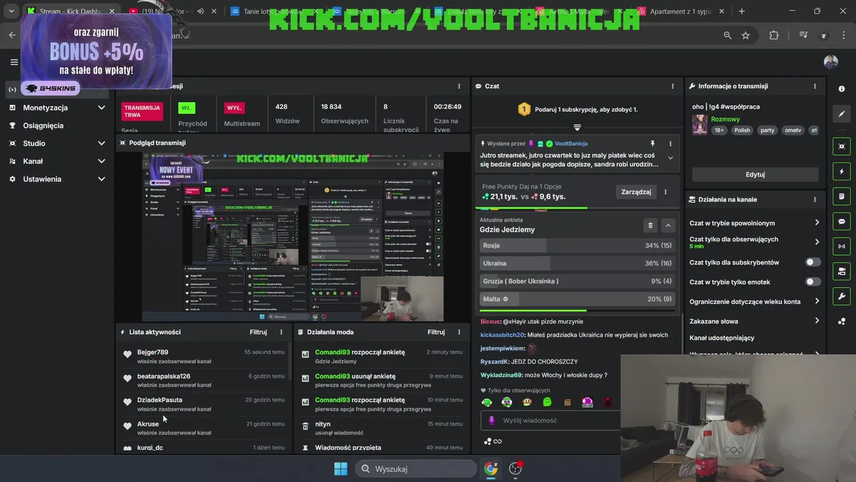Expand the pinned message with chevron down

(x=670, y=158)
